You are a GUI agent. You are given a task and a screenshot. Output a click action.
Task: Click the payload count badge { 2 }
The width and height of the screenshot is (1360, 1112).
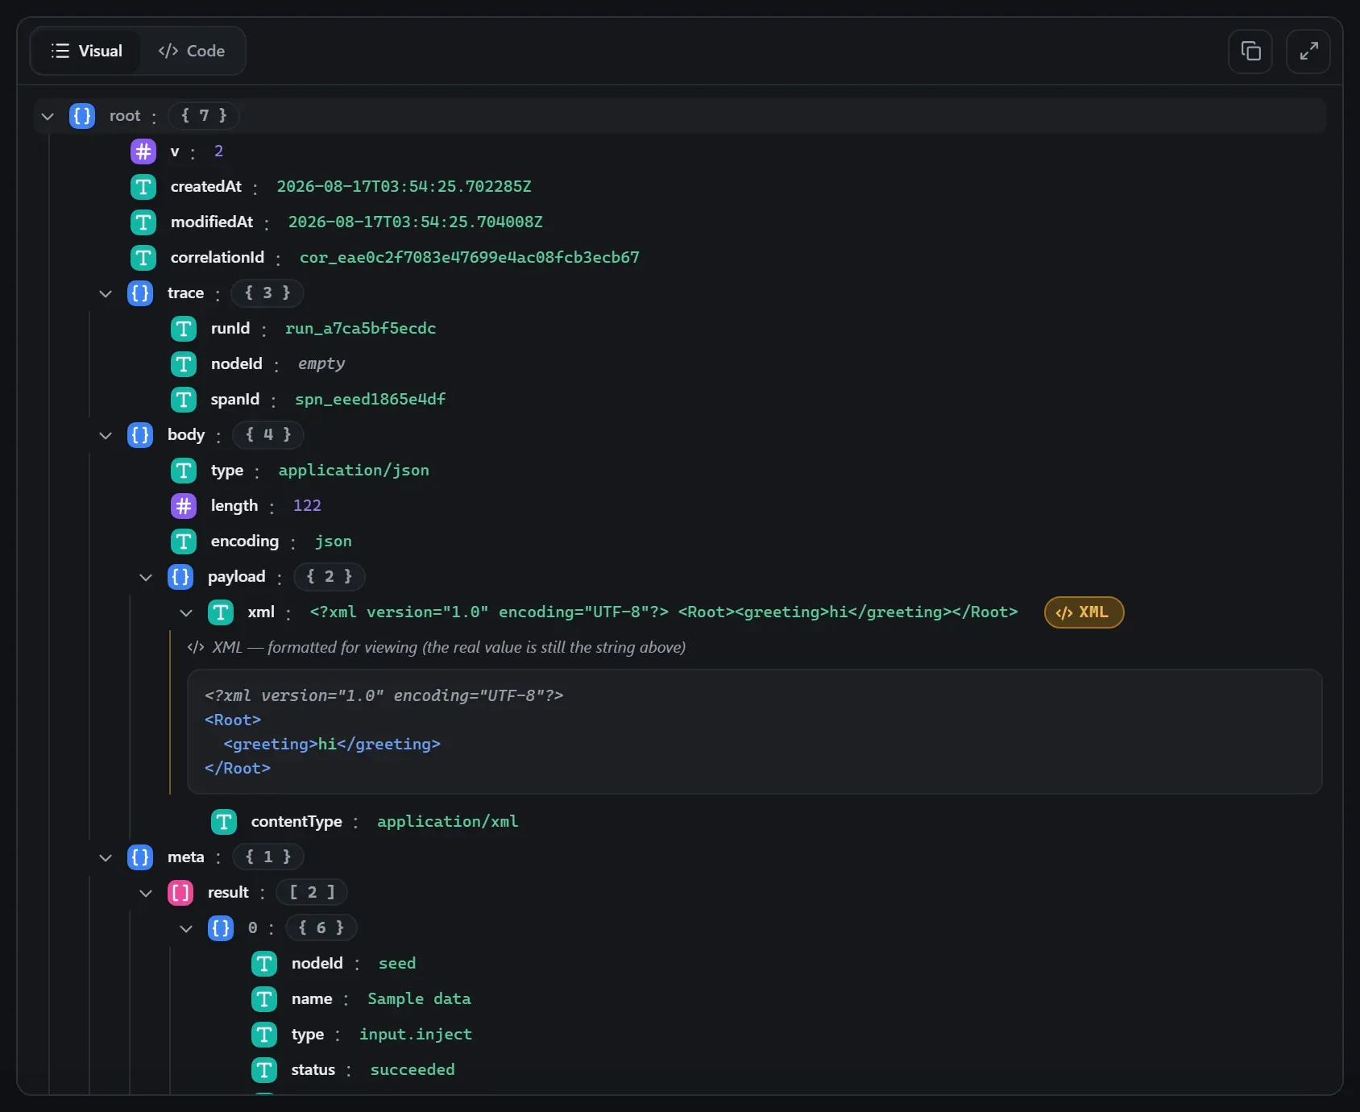330,577
